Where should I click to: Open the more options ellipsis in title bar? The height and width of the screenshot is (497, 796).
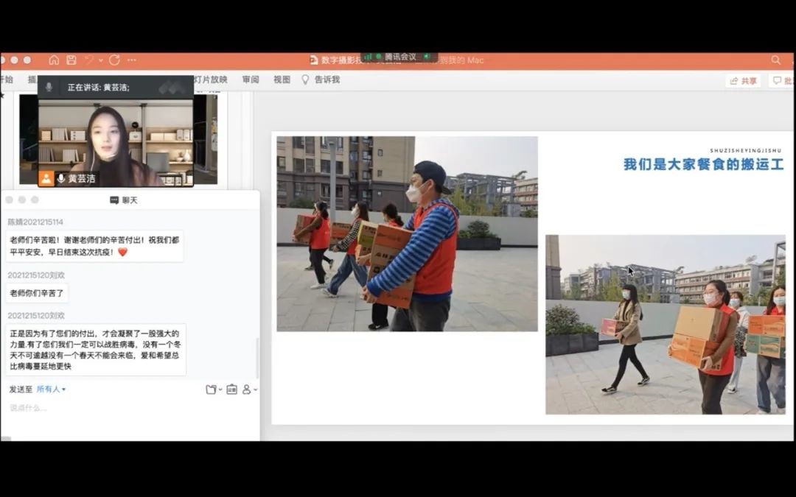click(x=132, y=60)
